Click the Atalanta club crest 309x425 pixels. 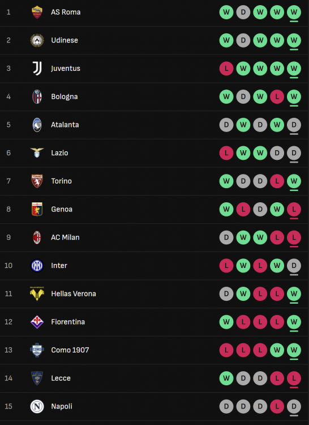pyautogui.click(x=37, y=125)
